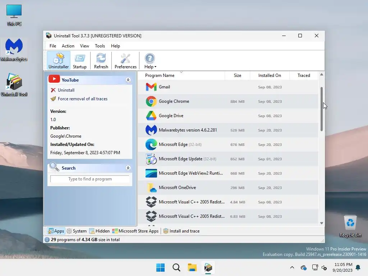Open the Startup manager toolbar icon
The image size is (368, 276).
[79, 60]
